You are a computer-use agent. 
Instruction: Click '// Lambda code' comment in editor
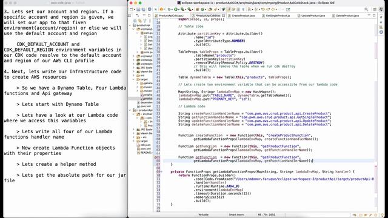point(192,107)
